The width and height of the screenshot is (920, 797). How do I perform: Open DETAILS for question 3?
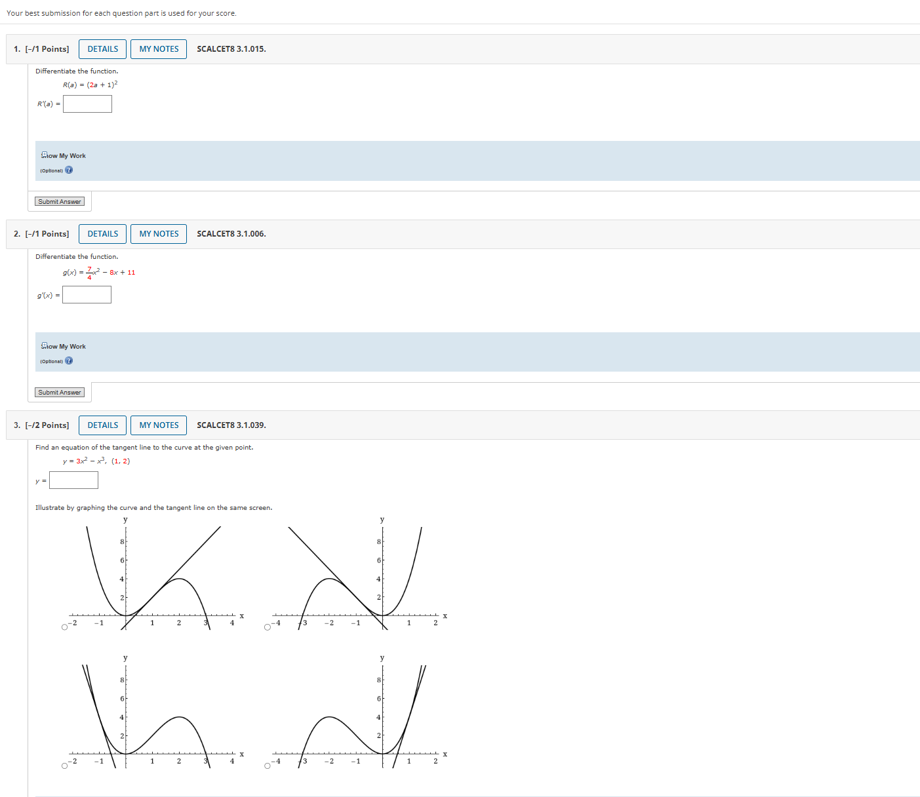pyautogui.click(x=103, y=425)
